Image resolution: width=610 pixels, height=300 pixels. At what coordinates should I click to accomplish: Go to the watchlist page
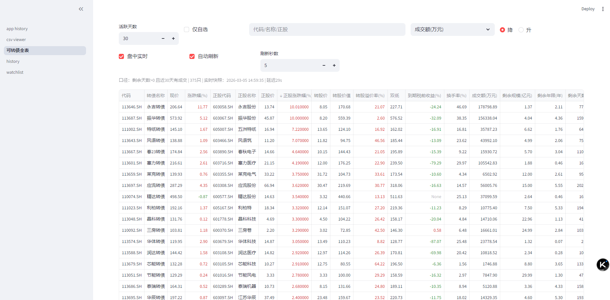coord(15,72)
